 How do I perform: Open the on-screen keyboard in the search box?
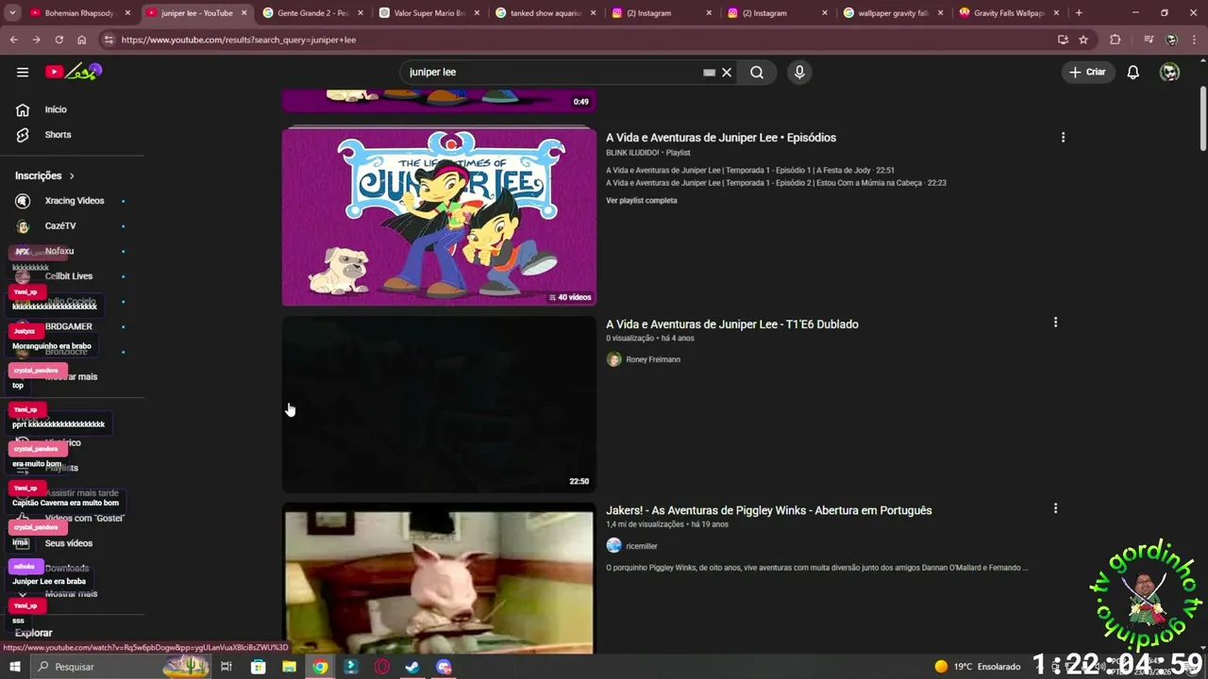pyautogui.click(x=709, y=72)
